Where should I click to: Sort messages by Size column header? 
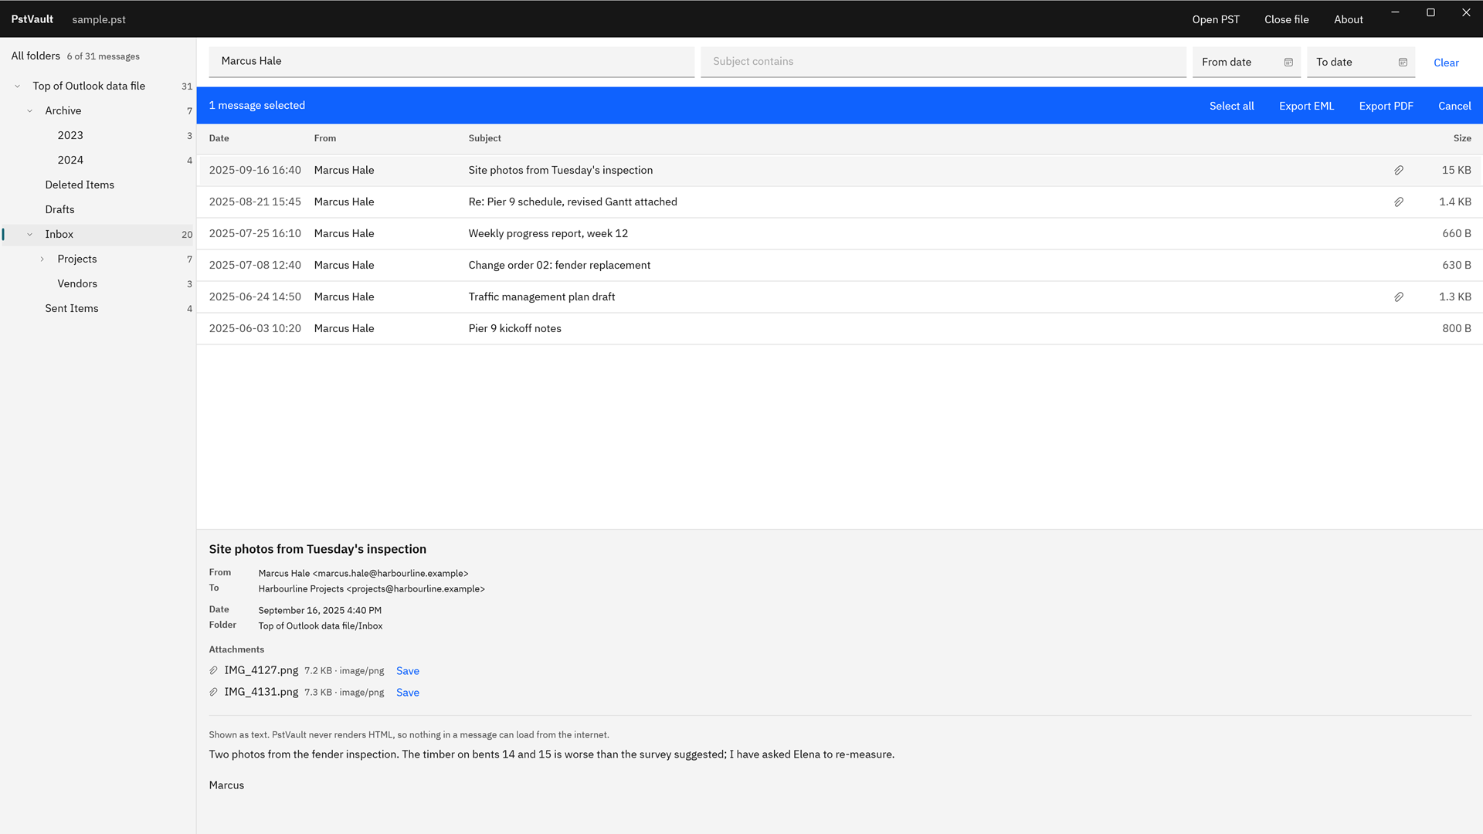(x=1461, y=138)
